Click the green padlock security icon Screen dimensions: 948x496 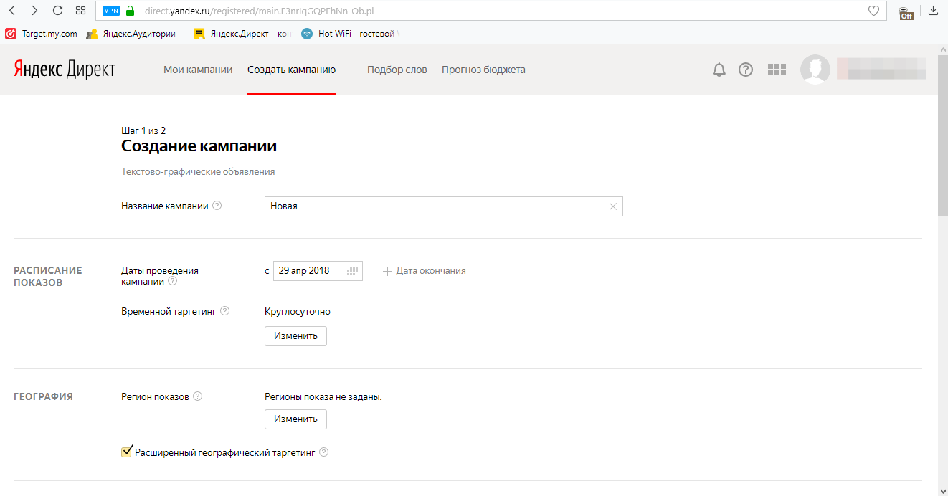(x=130, y=11)
